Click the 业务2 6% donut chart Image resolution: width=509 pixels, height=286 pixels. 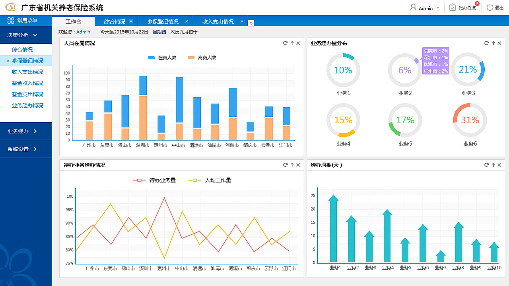[405, 70]
